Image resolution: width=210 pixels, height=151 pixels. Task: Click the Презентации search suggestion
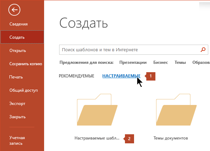click(133, 62)
